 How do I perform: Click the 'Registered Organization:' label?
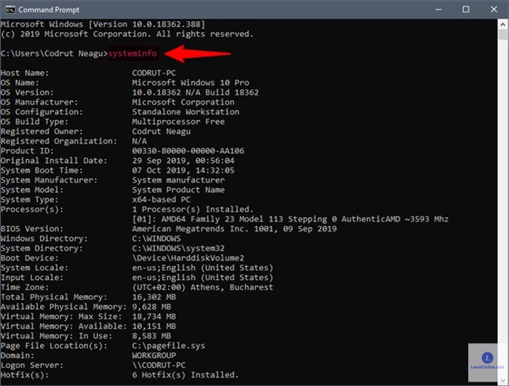coord(59,141)
